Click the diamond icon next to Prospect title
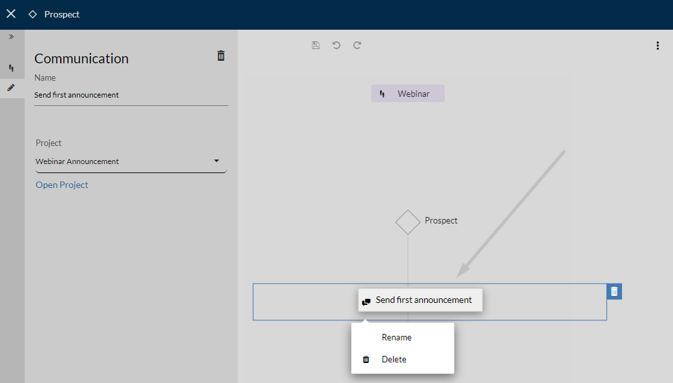This screenshot has width=673, height=383. coord(32,14)
